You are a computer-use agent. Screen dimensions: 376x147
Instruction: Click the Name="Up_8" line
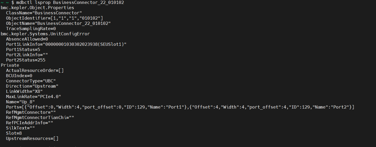[x=20, y=102]
